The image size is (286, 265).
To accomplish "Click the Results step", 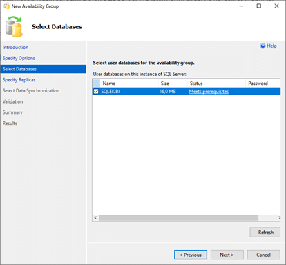I will pos(10,124).
